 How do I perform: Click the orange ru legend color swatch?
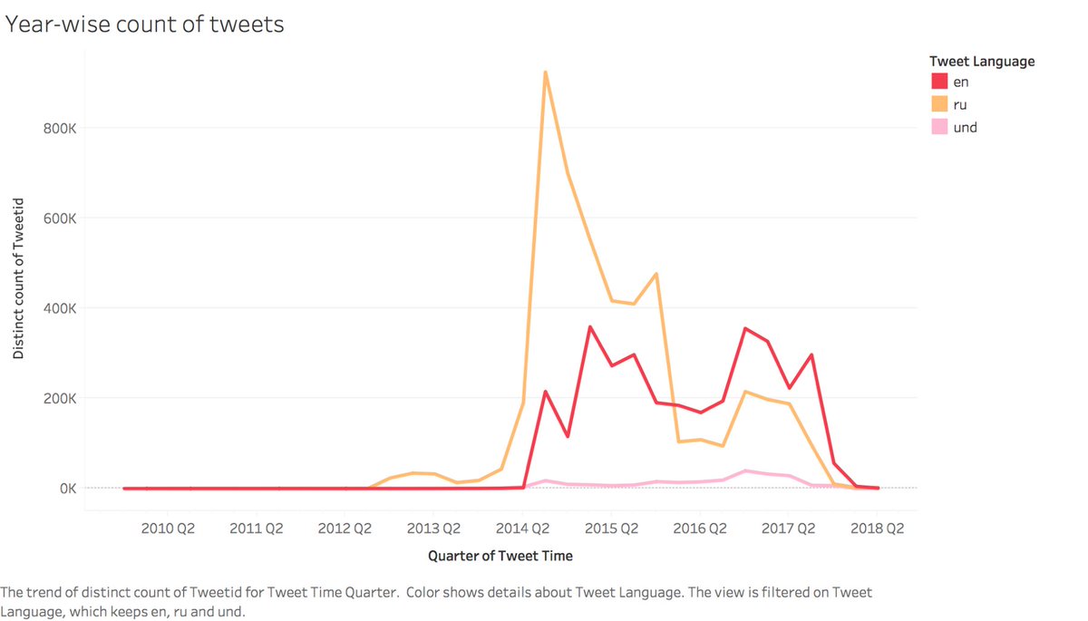(939, 105)
